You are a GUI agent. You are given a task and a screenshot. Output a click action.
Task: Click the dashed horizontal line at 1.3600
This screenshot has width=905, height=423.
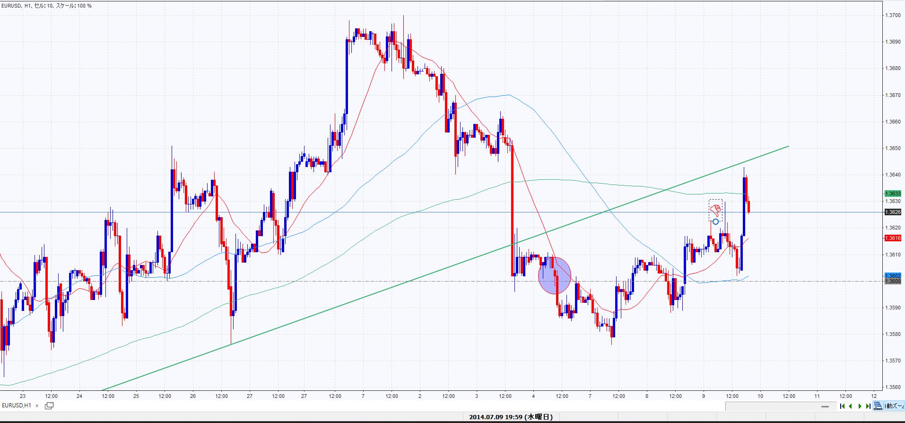(x=331, y=281)
